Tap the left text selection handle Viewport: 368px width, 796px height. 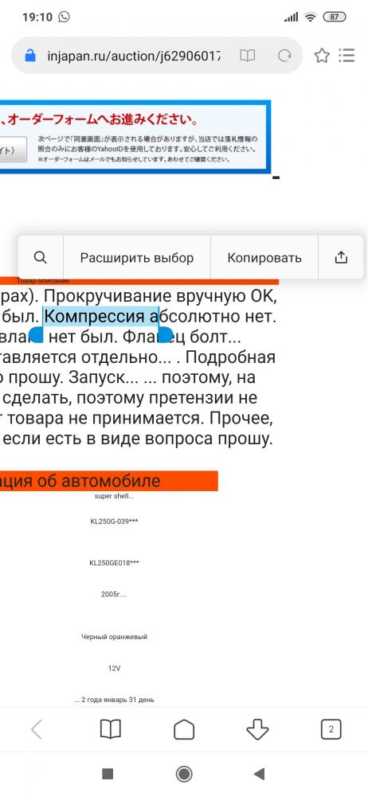[37, 334]
